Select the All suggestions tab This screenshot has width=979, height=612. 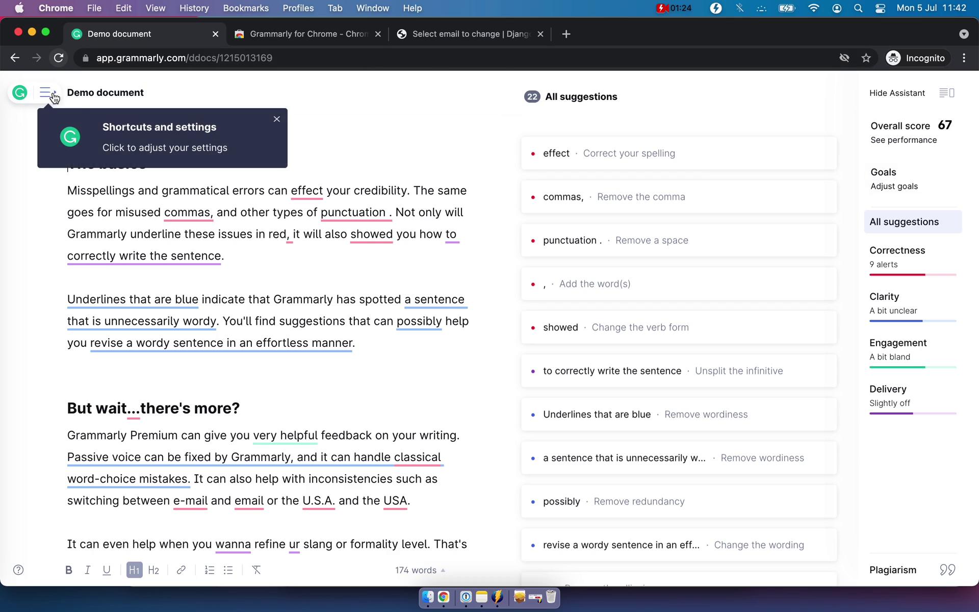904,221
